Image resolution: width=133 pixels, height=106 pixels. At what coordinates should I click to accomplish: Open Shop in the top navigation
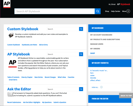[x=107, y=11]
